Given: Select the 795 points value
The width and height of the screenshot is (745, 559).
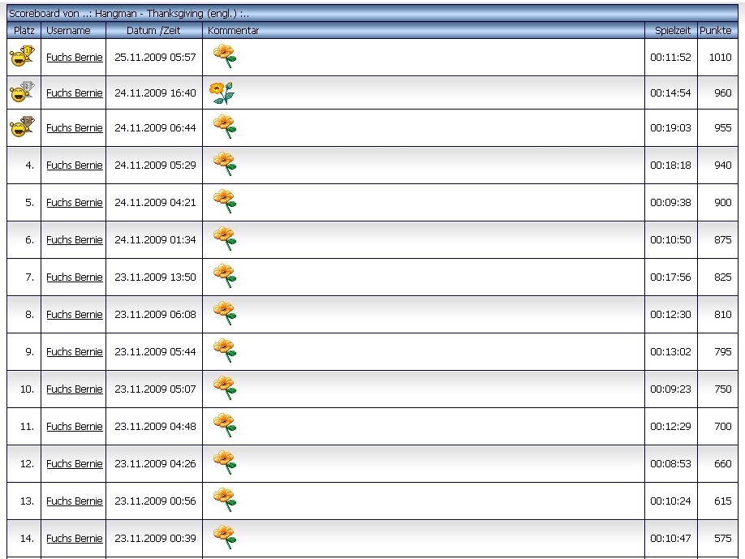Looking at the screenshot, I should 722,351.
